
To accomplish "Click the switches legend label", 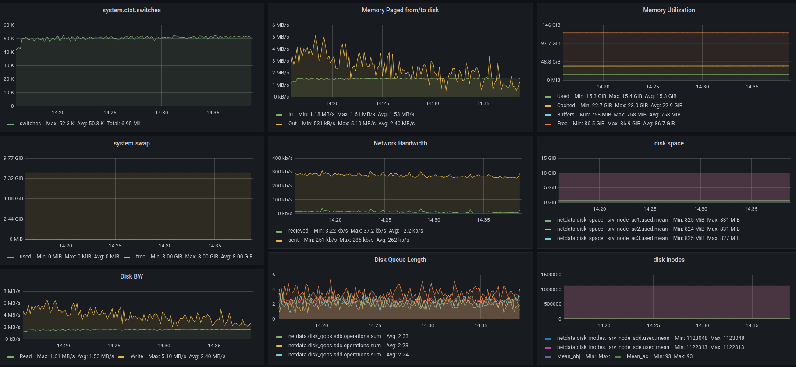I will click(30, 124).
